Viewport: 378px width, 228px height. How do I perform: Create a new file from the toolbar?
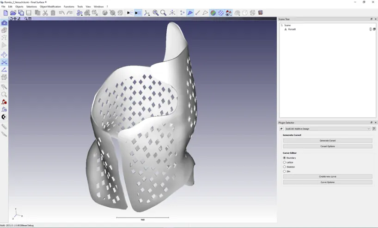(6, 13)
